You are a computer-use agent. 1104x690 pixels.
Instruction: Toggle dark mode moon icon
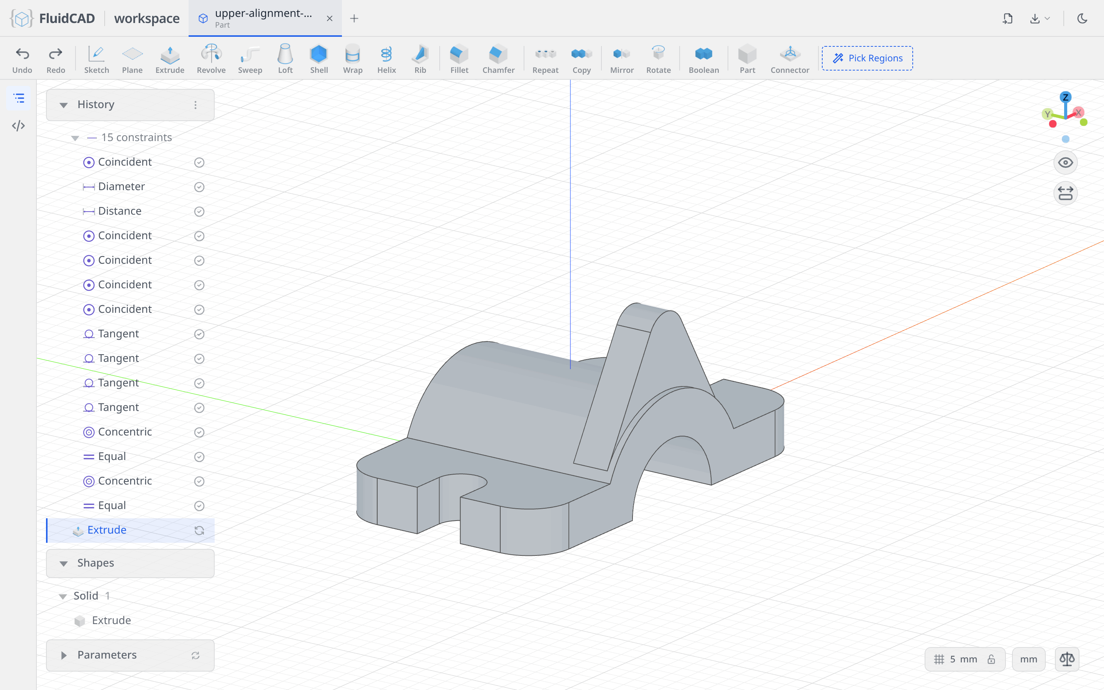1082,18
